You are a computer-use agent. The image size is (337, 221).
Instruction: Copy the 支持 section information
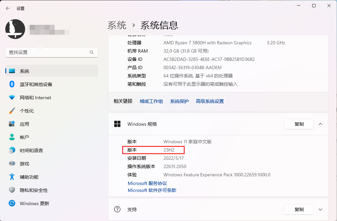(x=299, y=209)
